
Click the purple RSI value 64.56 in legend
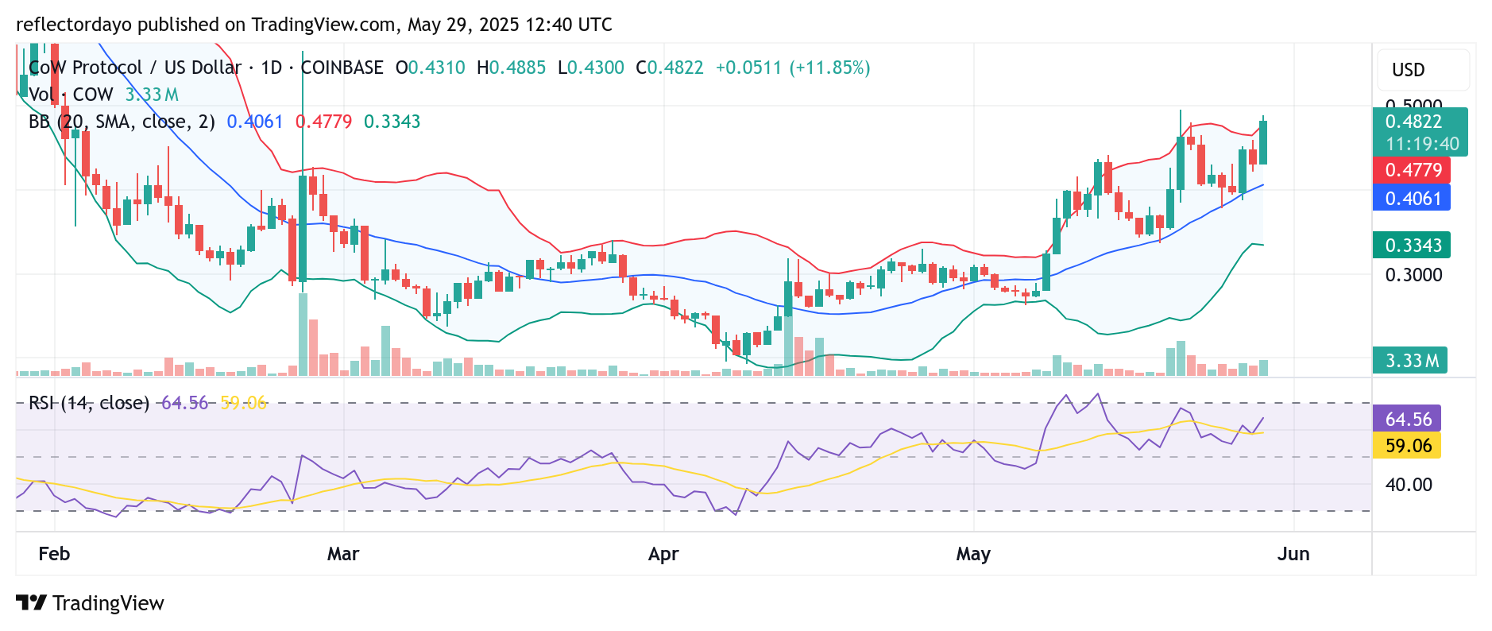(x=184, y=403)
